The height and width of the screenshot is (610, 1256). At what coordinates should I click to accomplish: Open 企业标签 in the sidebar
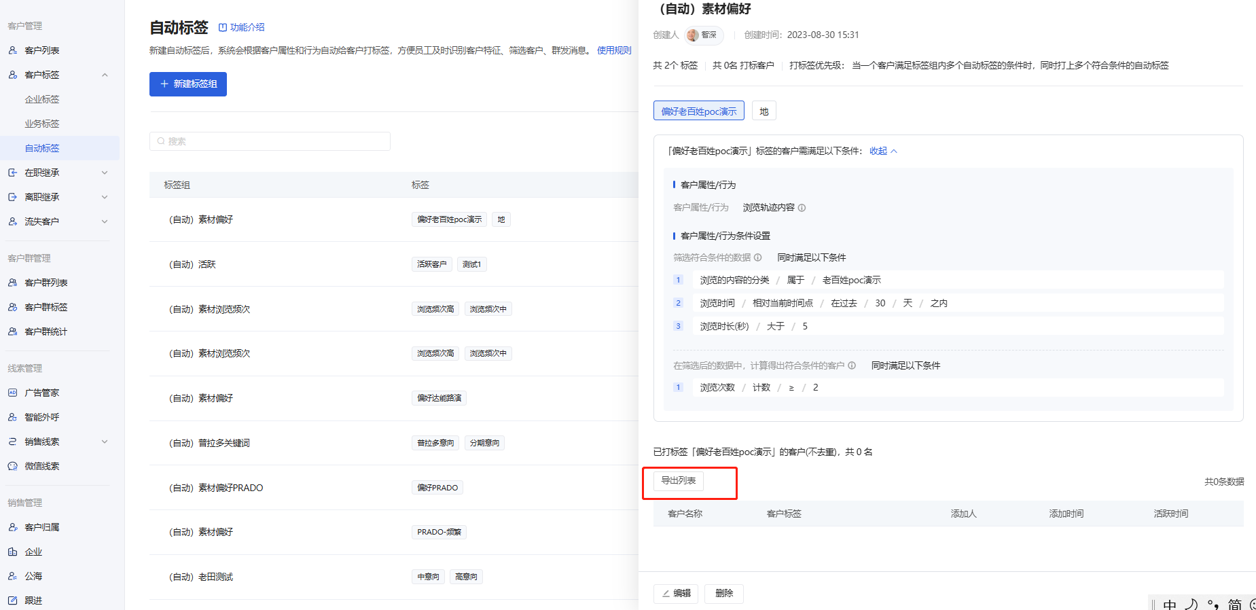click(x=42, y=99)
